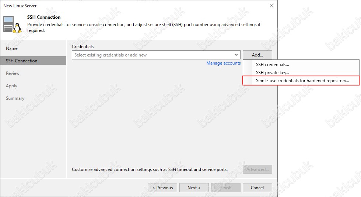Viewport: 361px width, 197px height.
Task: Select Single-use credentials for hardened repository
Action: 302,81
